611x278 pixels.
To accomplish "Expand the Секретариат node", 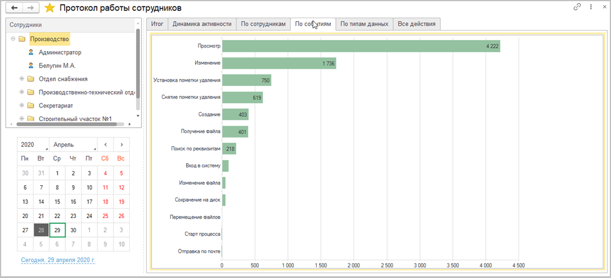I will 22,106.
